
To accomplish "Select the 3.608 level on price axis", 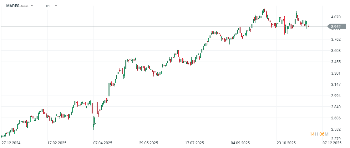I will point(336,51).
